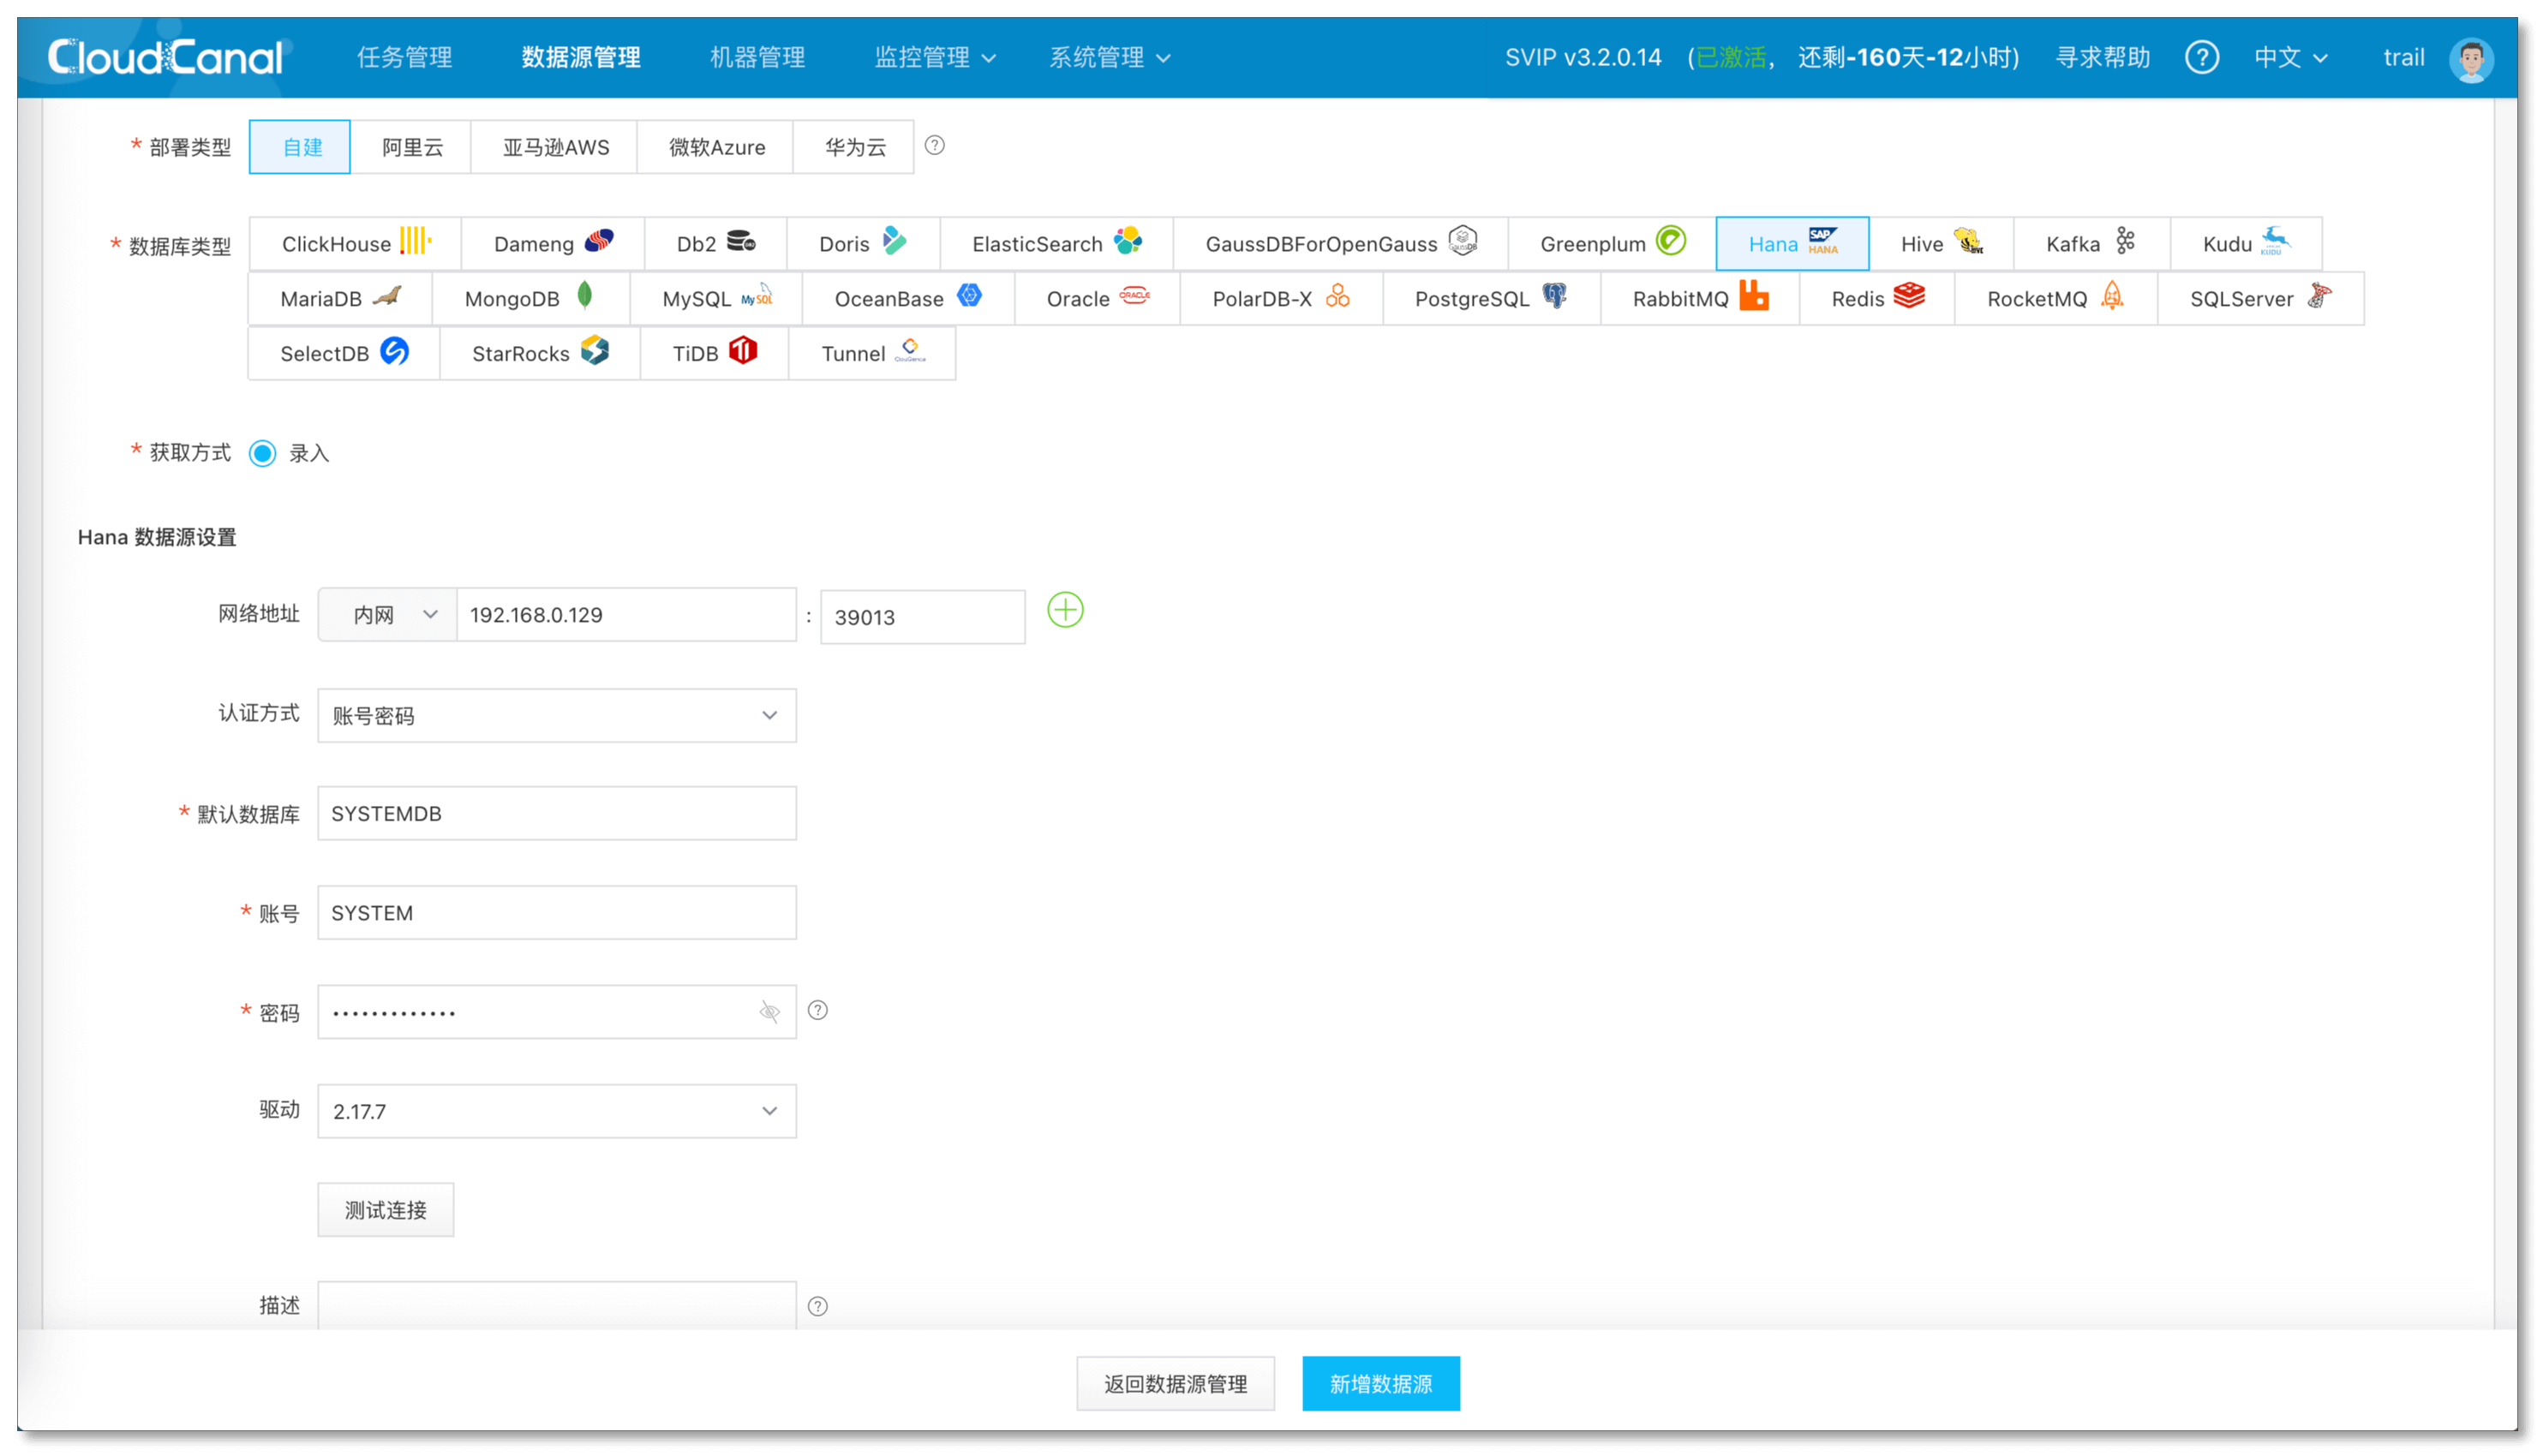Viewport: 2543px width, 1456px height.
Task: Open 数据源管理 navigation item
Action: (x=580, y=57)
